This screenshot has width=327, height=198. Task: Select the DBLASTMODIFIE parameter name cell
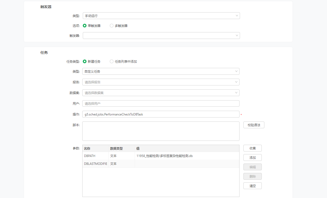96,164
